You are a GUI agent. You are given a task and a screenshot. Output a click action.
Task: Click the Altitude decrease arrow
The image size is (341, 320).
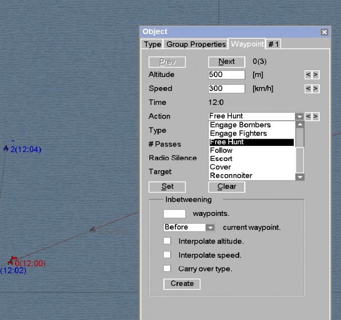pos(308,75)
